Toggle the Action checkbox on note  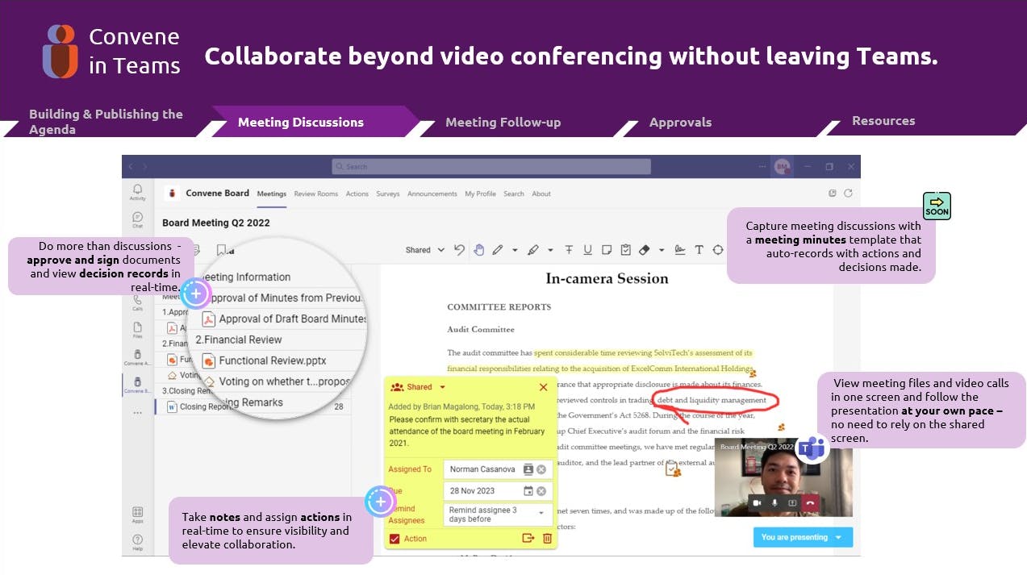pos(395,539)
